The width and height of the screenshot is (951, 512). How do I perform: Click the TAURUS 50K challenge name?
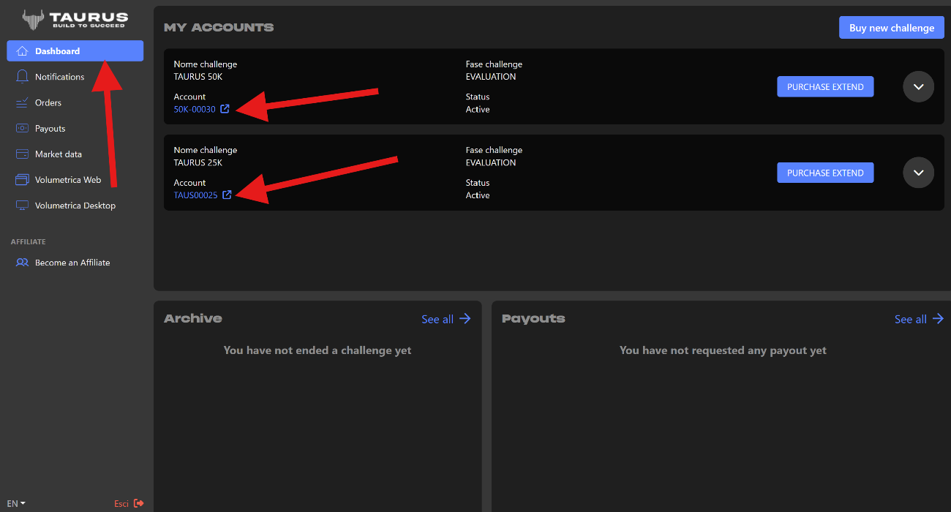(198, 77)
